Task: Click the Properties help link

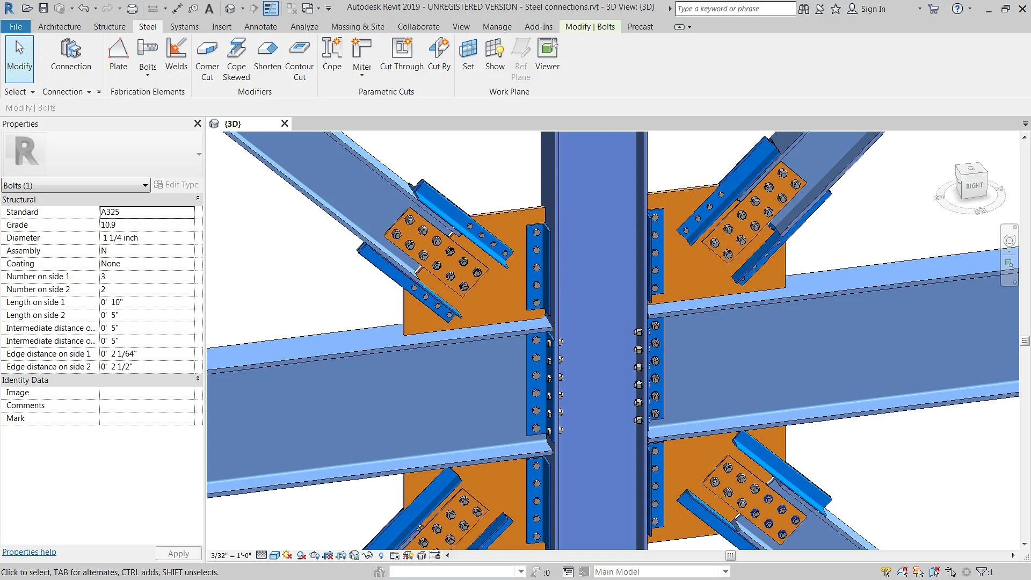Action: pos(29,552)
